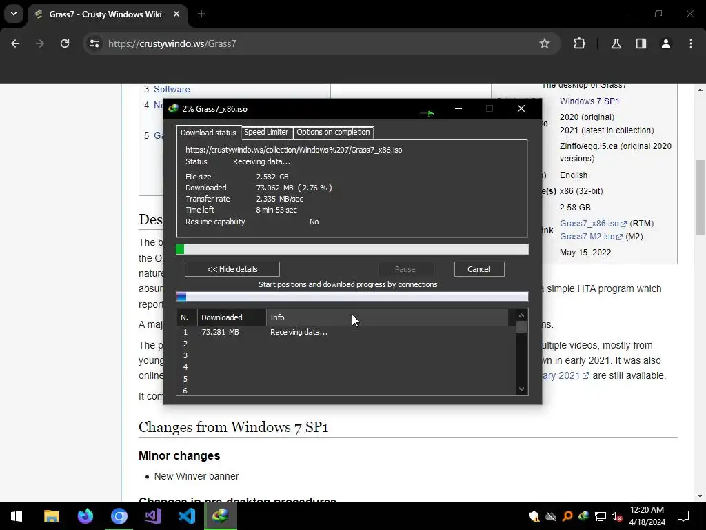Open Windows Start menu
Screen dimensions: 706x530
pos(17,516)
